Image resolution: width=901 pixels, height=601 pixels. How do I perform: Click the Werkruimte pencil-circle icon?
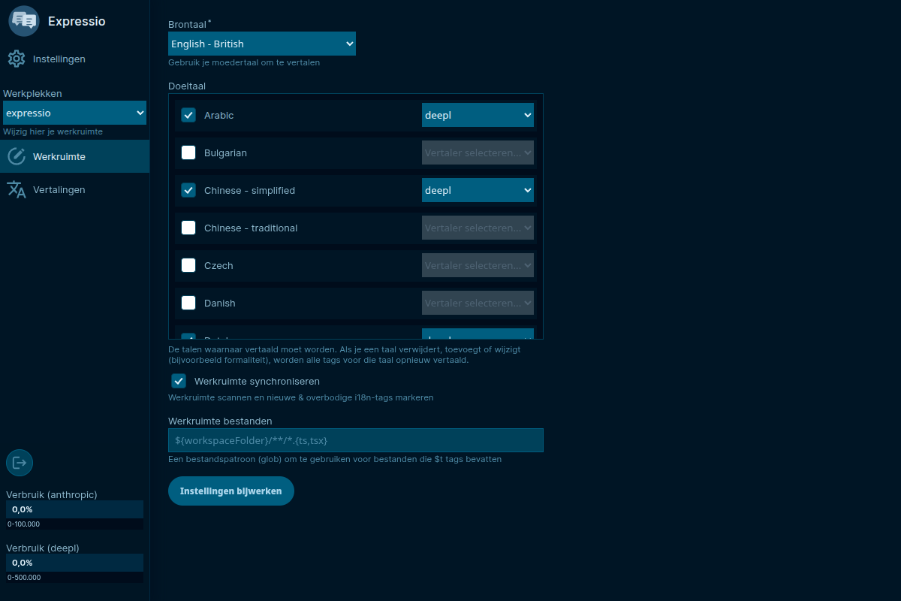point(16,156)
